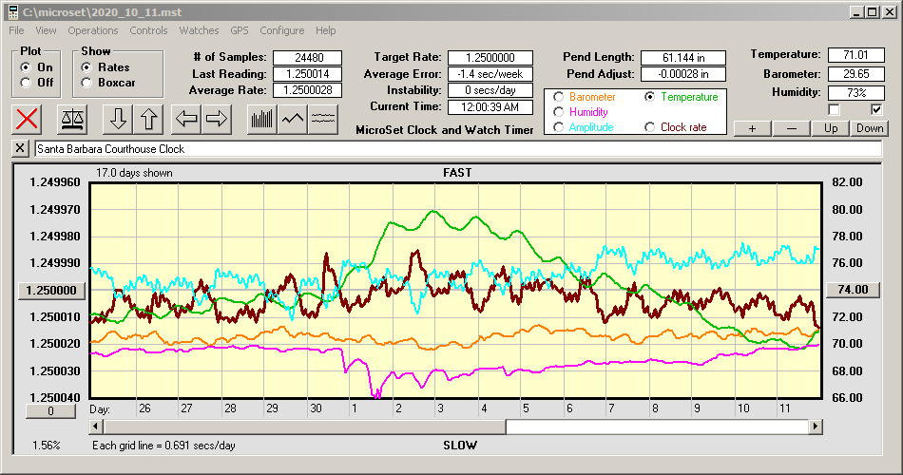Click the red X delete icon
Image resolution: width=903 pixels, height=475 pixels.
click(29, 119)
